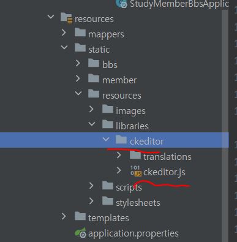Screen dimensions: 237x242
Task: Select the resources label under static
Action: pyautogui.click(x=122, y=96)
